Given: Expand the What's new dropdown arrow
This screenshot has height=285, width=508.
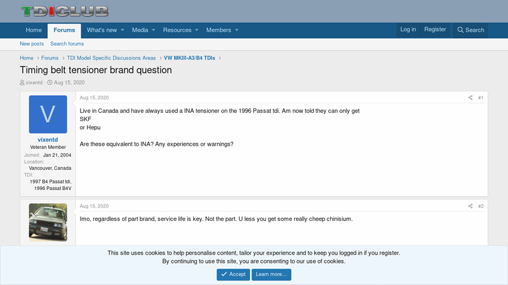Looking at the screenshot, I should pos(123,30).
